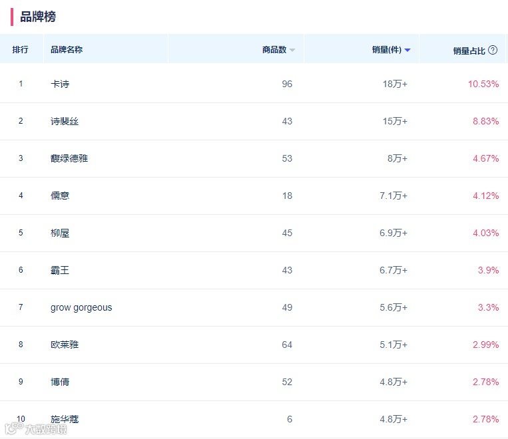Click the 7.1万+ sales value
Image resolution: width=508 pixels, height=439 pixels.
(393, 196)
